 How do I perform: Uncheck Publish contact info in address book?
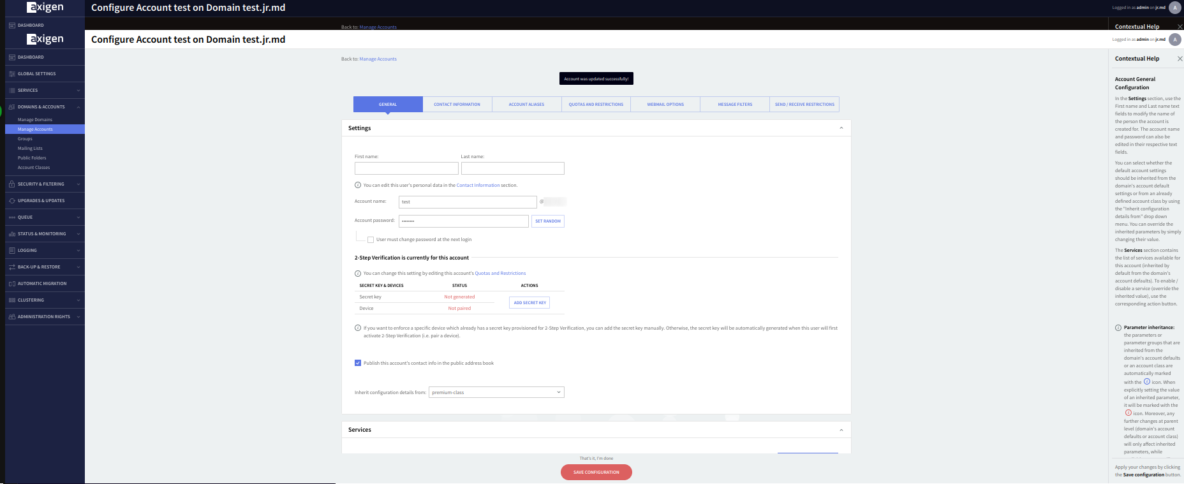pyautogui.click(x=358, y=363)
